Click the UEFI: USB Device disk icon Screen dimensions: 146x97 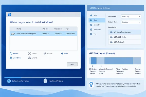point(111,37)
